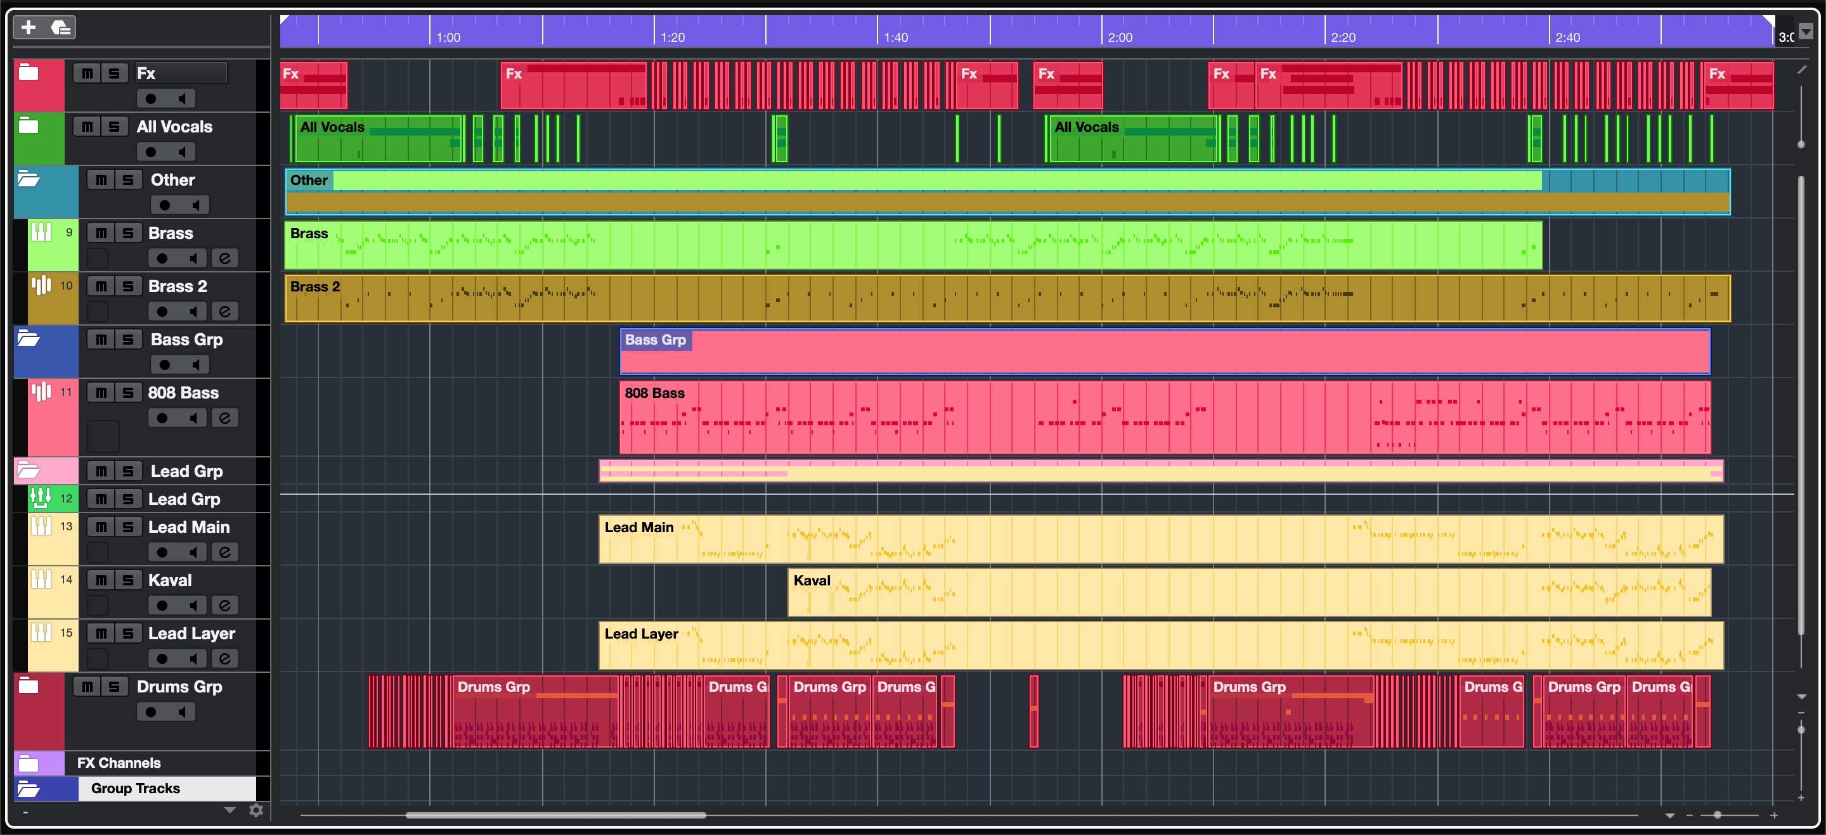Image resolution: width=1826 pixels, height=835 pixels.
Task: Enable record on the Other folder track
Action: click(x=165, y=205)
